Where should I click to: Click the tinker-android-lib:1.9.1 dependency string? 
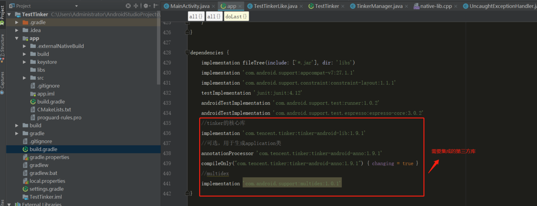click(304, 133)
